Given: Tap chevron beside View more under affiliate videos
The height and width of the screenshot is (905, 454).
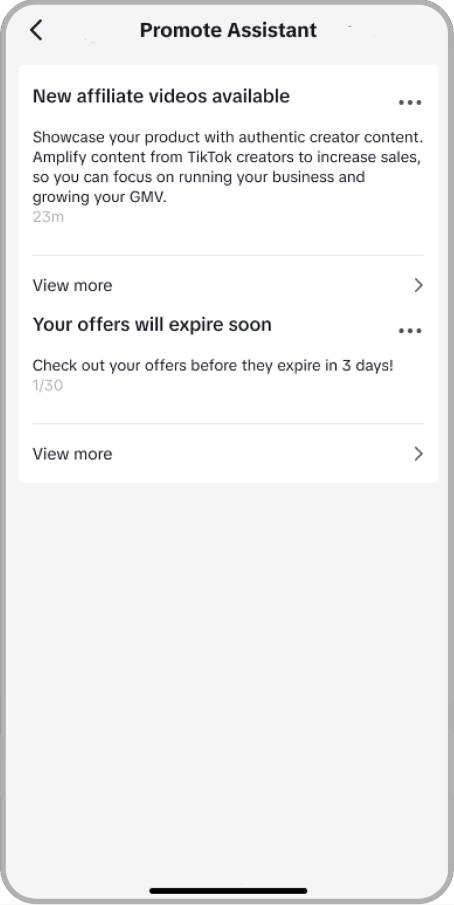Looking at the screenshot, I should coord(418,285).
